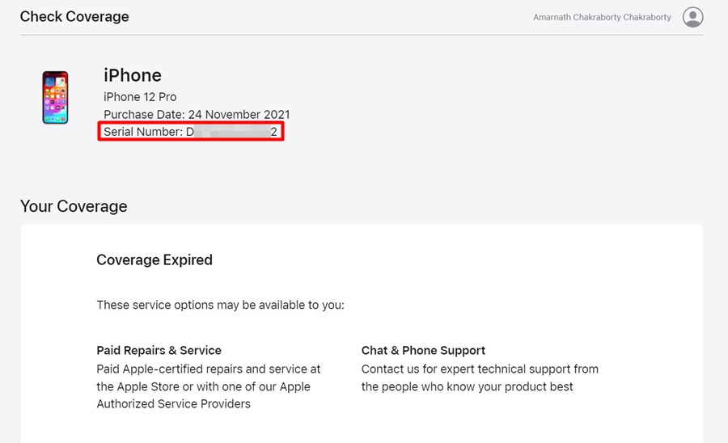The height and width of the screenshot is (443, 728).
Task: Click the blurred portion of the serial number
Action: click(231, 132)
